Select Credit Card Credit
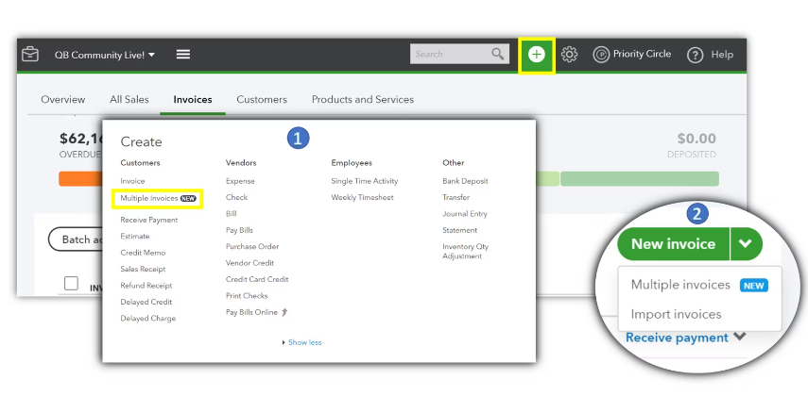This screenshot has width=808, height=396. tap(257, 279)
